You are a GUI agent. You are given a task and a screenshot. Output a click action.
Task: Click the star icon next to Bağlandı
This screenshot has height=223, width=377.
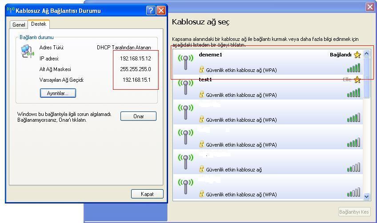(357, 55)
